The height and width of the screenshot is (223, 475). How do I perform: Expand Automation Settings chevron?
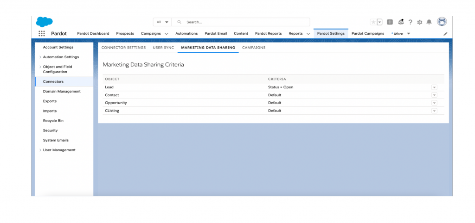[41, 57]
